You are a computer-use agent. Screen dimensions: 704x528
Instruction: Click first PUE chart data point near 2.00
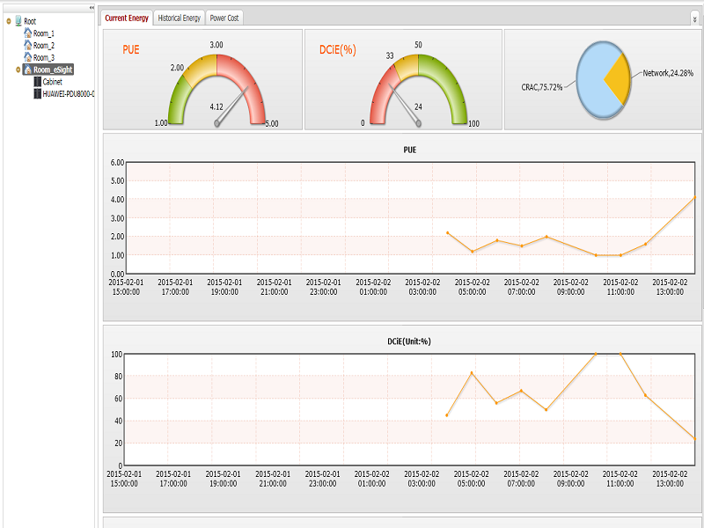448,232
